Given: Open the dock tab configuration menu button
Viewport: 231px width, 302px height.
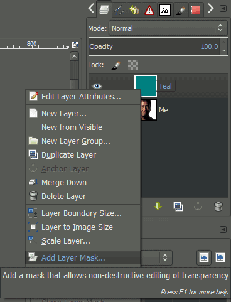Looking at the screenshot, I should pos(223,9).
